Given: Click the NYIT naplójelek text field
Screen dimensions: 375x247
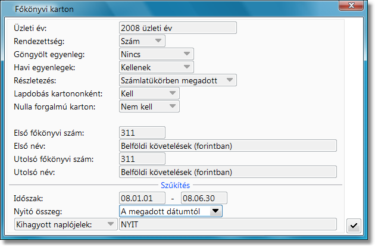Looking at the screenshot, I should point(227,224).
